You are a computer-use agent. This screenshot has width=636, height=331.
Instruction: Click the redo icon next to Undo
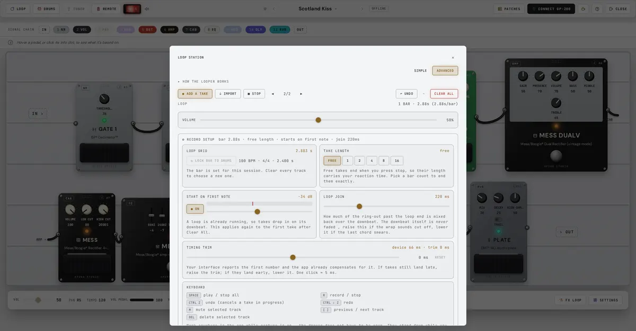point(423,94)
